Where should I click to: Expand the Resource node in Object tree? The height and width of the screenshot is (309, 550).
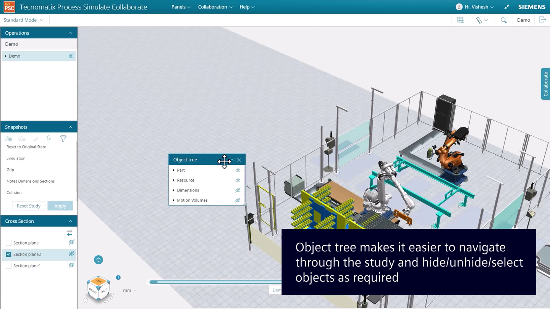tap(173, 180)
